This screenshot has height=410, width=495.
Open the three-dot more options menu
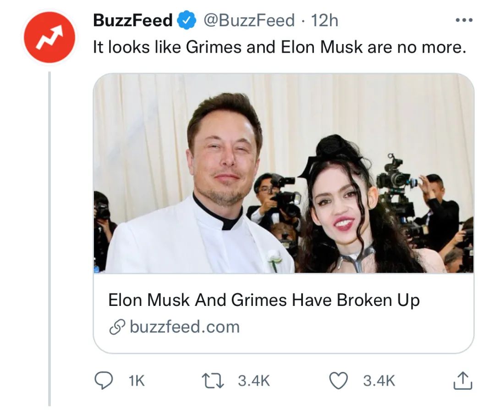pos(463,21)
